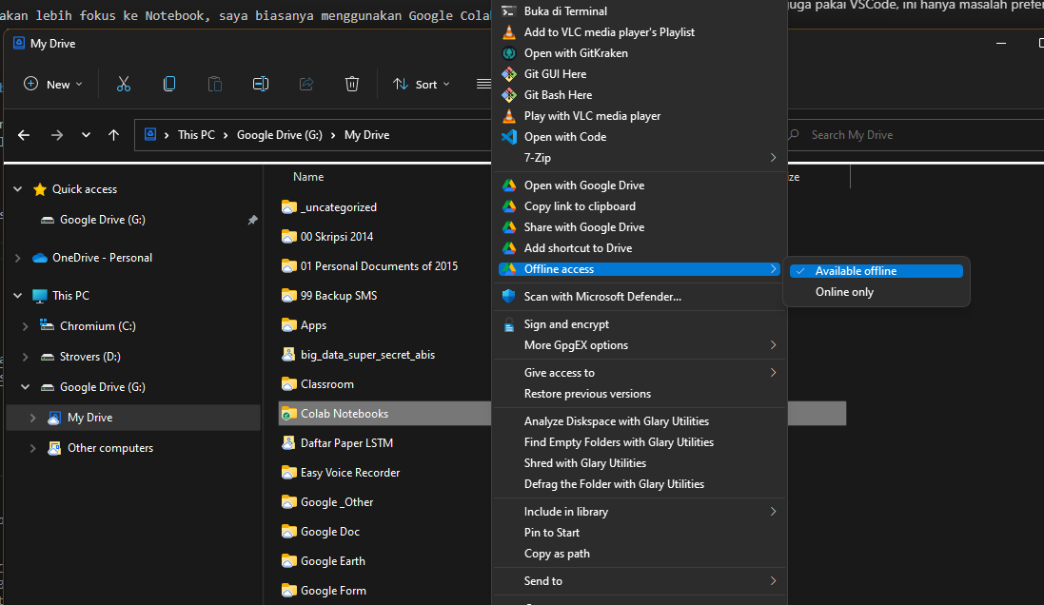Click the New button
This screenshot has width=1044, height=605.
[x=53, y=84]
